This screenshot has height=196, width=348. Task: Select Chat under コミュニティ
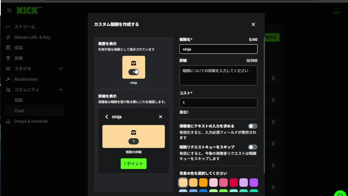(34, 111)
